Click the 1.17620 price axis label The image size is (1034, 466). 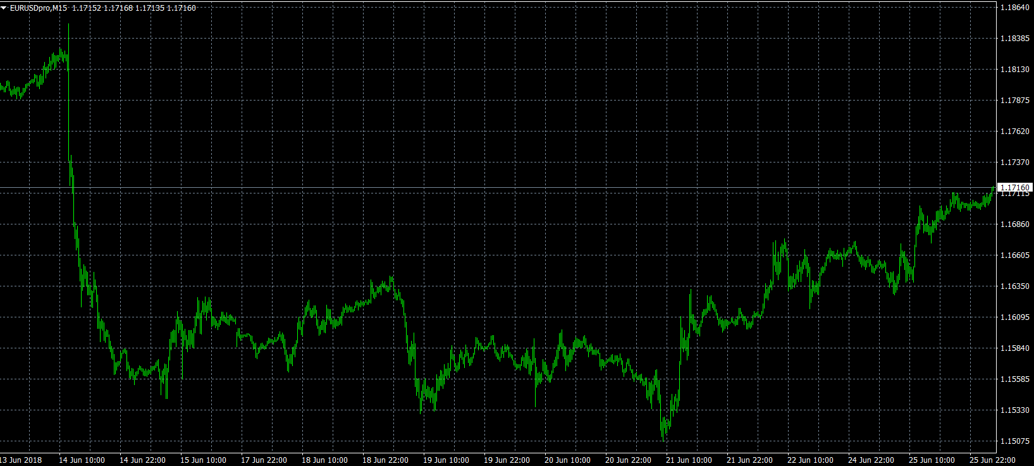coord(1014,132)
